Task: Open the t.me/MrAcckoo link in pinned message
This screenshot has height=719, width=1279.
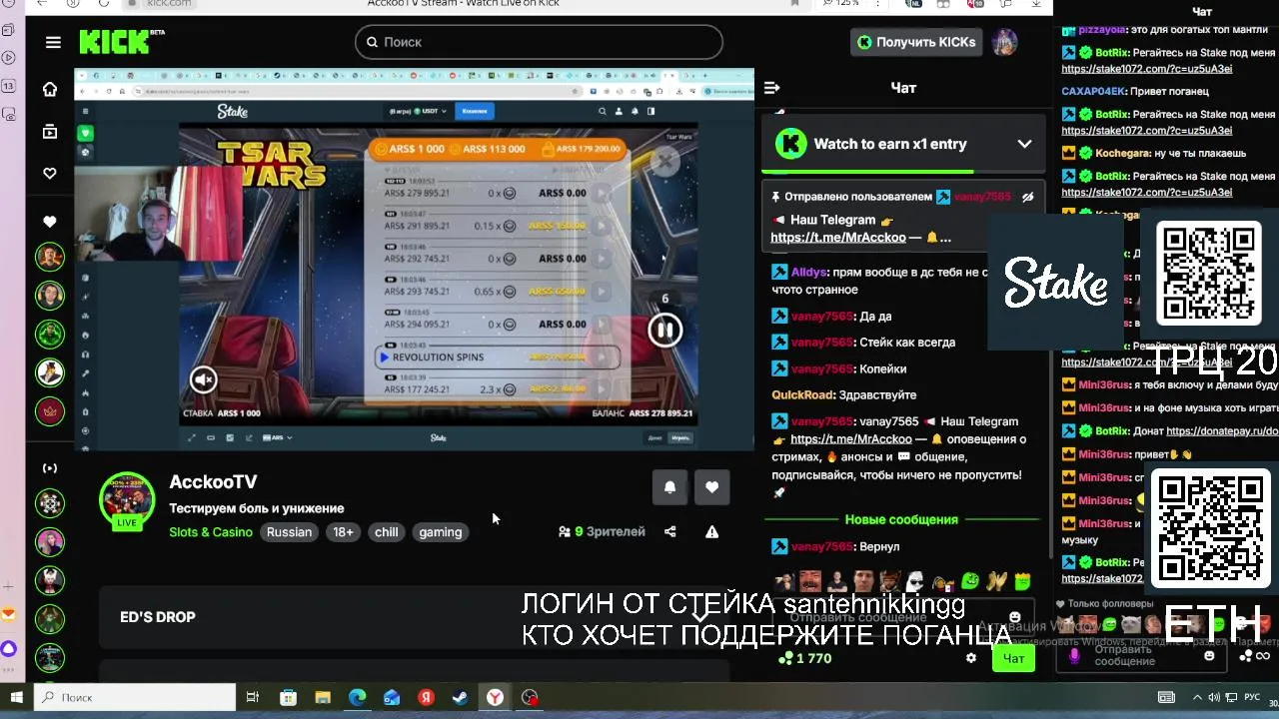Action: pyautogui.click(x=838, y=238)
